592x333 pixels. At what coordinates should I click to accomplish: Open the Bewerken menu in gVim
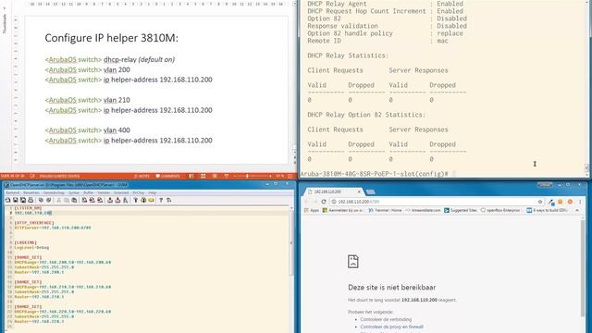31,193
